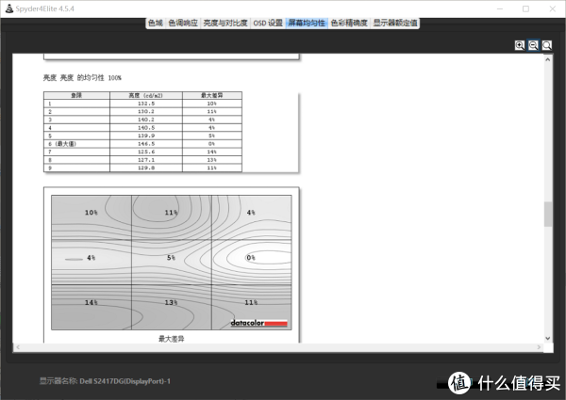Go to the 色彩精确度 tab
Image resolution: width=566 pixels, height=400 pixels.
pyautogui.click(x=349, y=23)
